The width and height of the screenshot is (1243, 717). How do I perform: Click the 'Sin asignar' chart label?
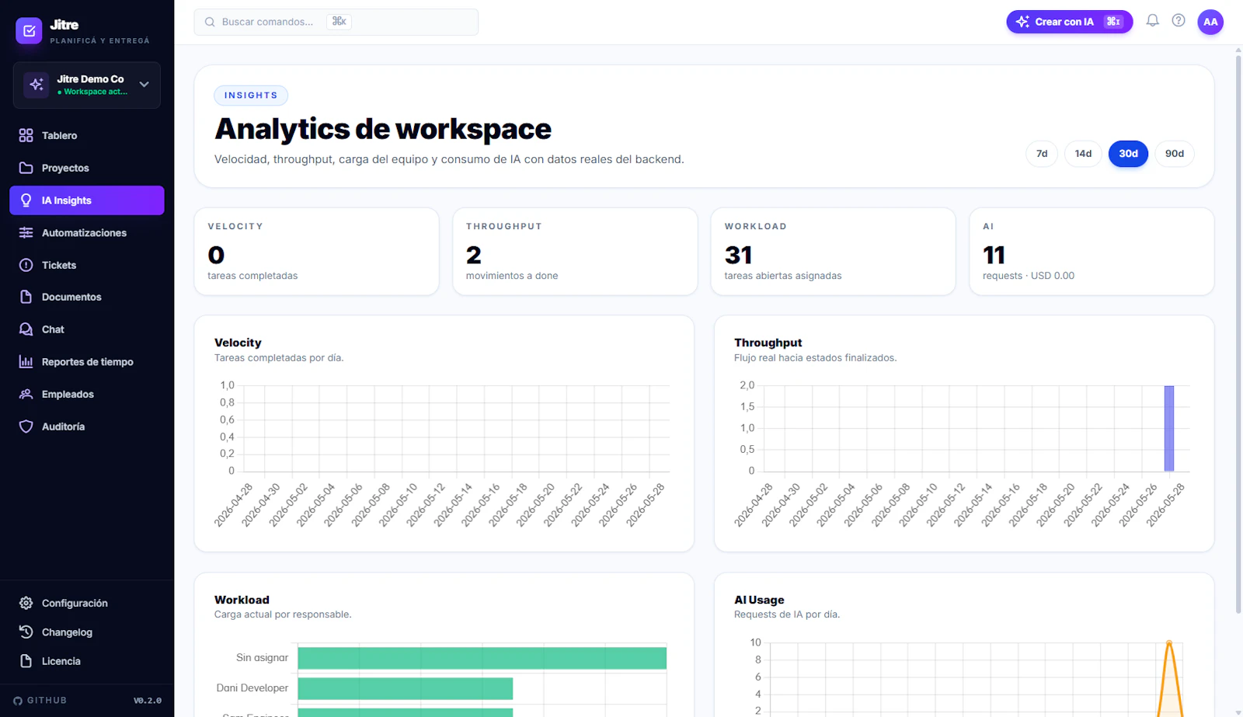(262, 658)
